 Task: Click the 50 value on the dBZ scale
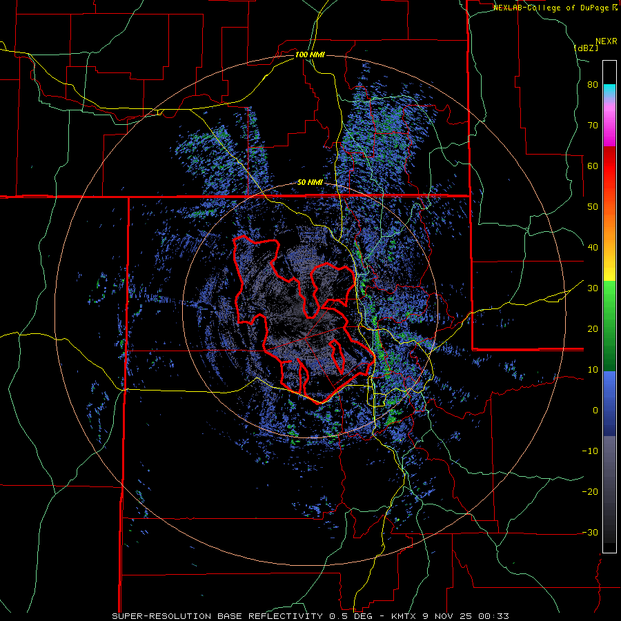(593, 207)
